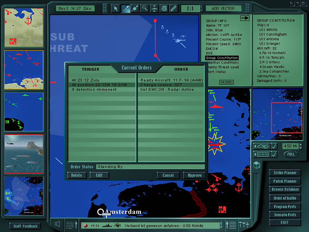The height and width of the screenshot is (232, 309).
Task: Click the yellow explosion marker on map
Action: [216, 144]
